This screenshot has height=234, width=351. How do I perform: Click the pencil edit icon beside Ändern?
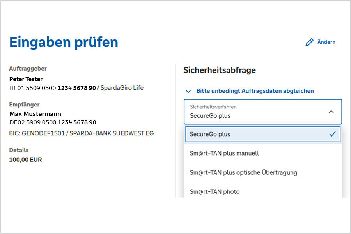click(x=310, y=42)
